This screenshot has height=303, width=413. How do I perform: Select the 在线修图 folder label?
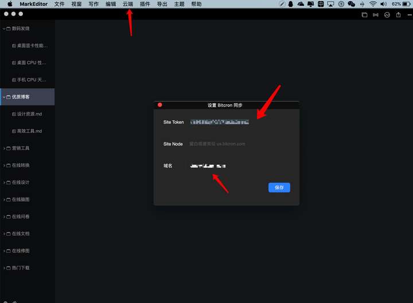(21, 251)
